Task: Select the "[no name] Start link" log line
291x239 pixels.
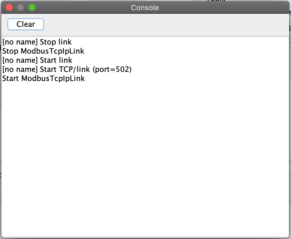Action: (x=37, y=60)
